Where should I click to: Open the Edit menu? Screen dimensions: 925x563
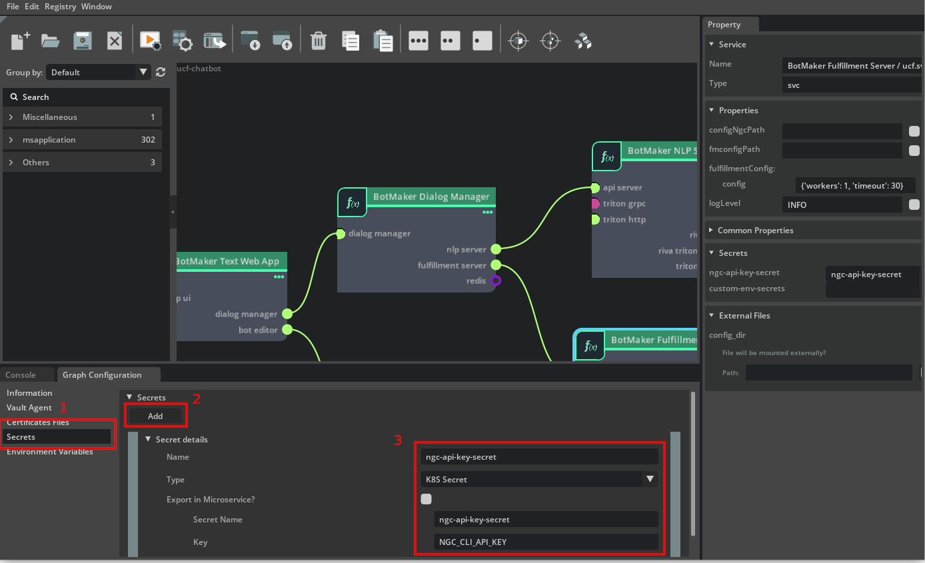[x=32, y=7]
